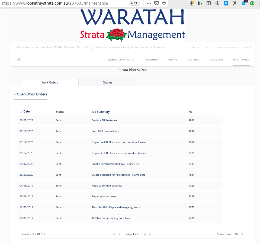The width and height of the screenshot is (260, 244).
Task: Open the Documents menu
Action: click(x=216, y=60)
